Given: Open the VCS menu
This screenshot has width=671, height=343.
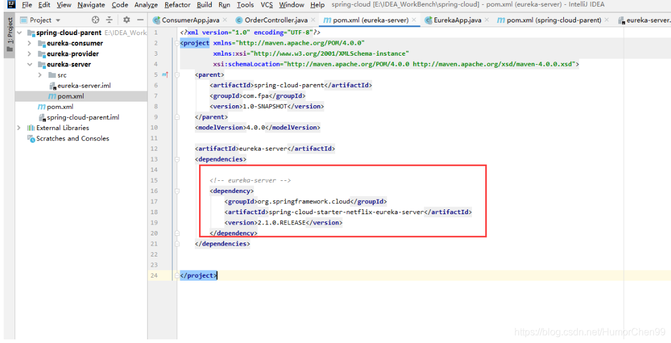Looking at the screenshot, I should (x=267, y=5).
